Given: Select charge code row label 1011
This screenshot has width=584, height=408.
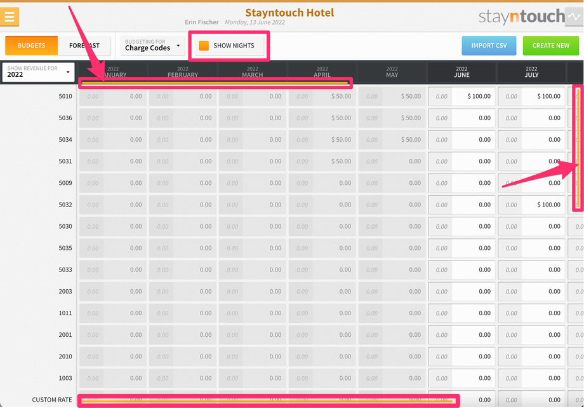Looking at the screenshot, I should click(65, 313).
